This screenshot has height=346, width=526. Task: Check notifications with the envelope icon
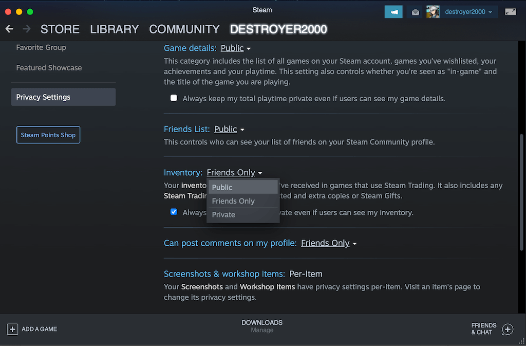pos(415,11)
